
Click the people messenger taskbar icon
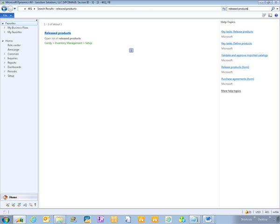point(73,219)
